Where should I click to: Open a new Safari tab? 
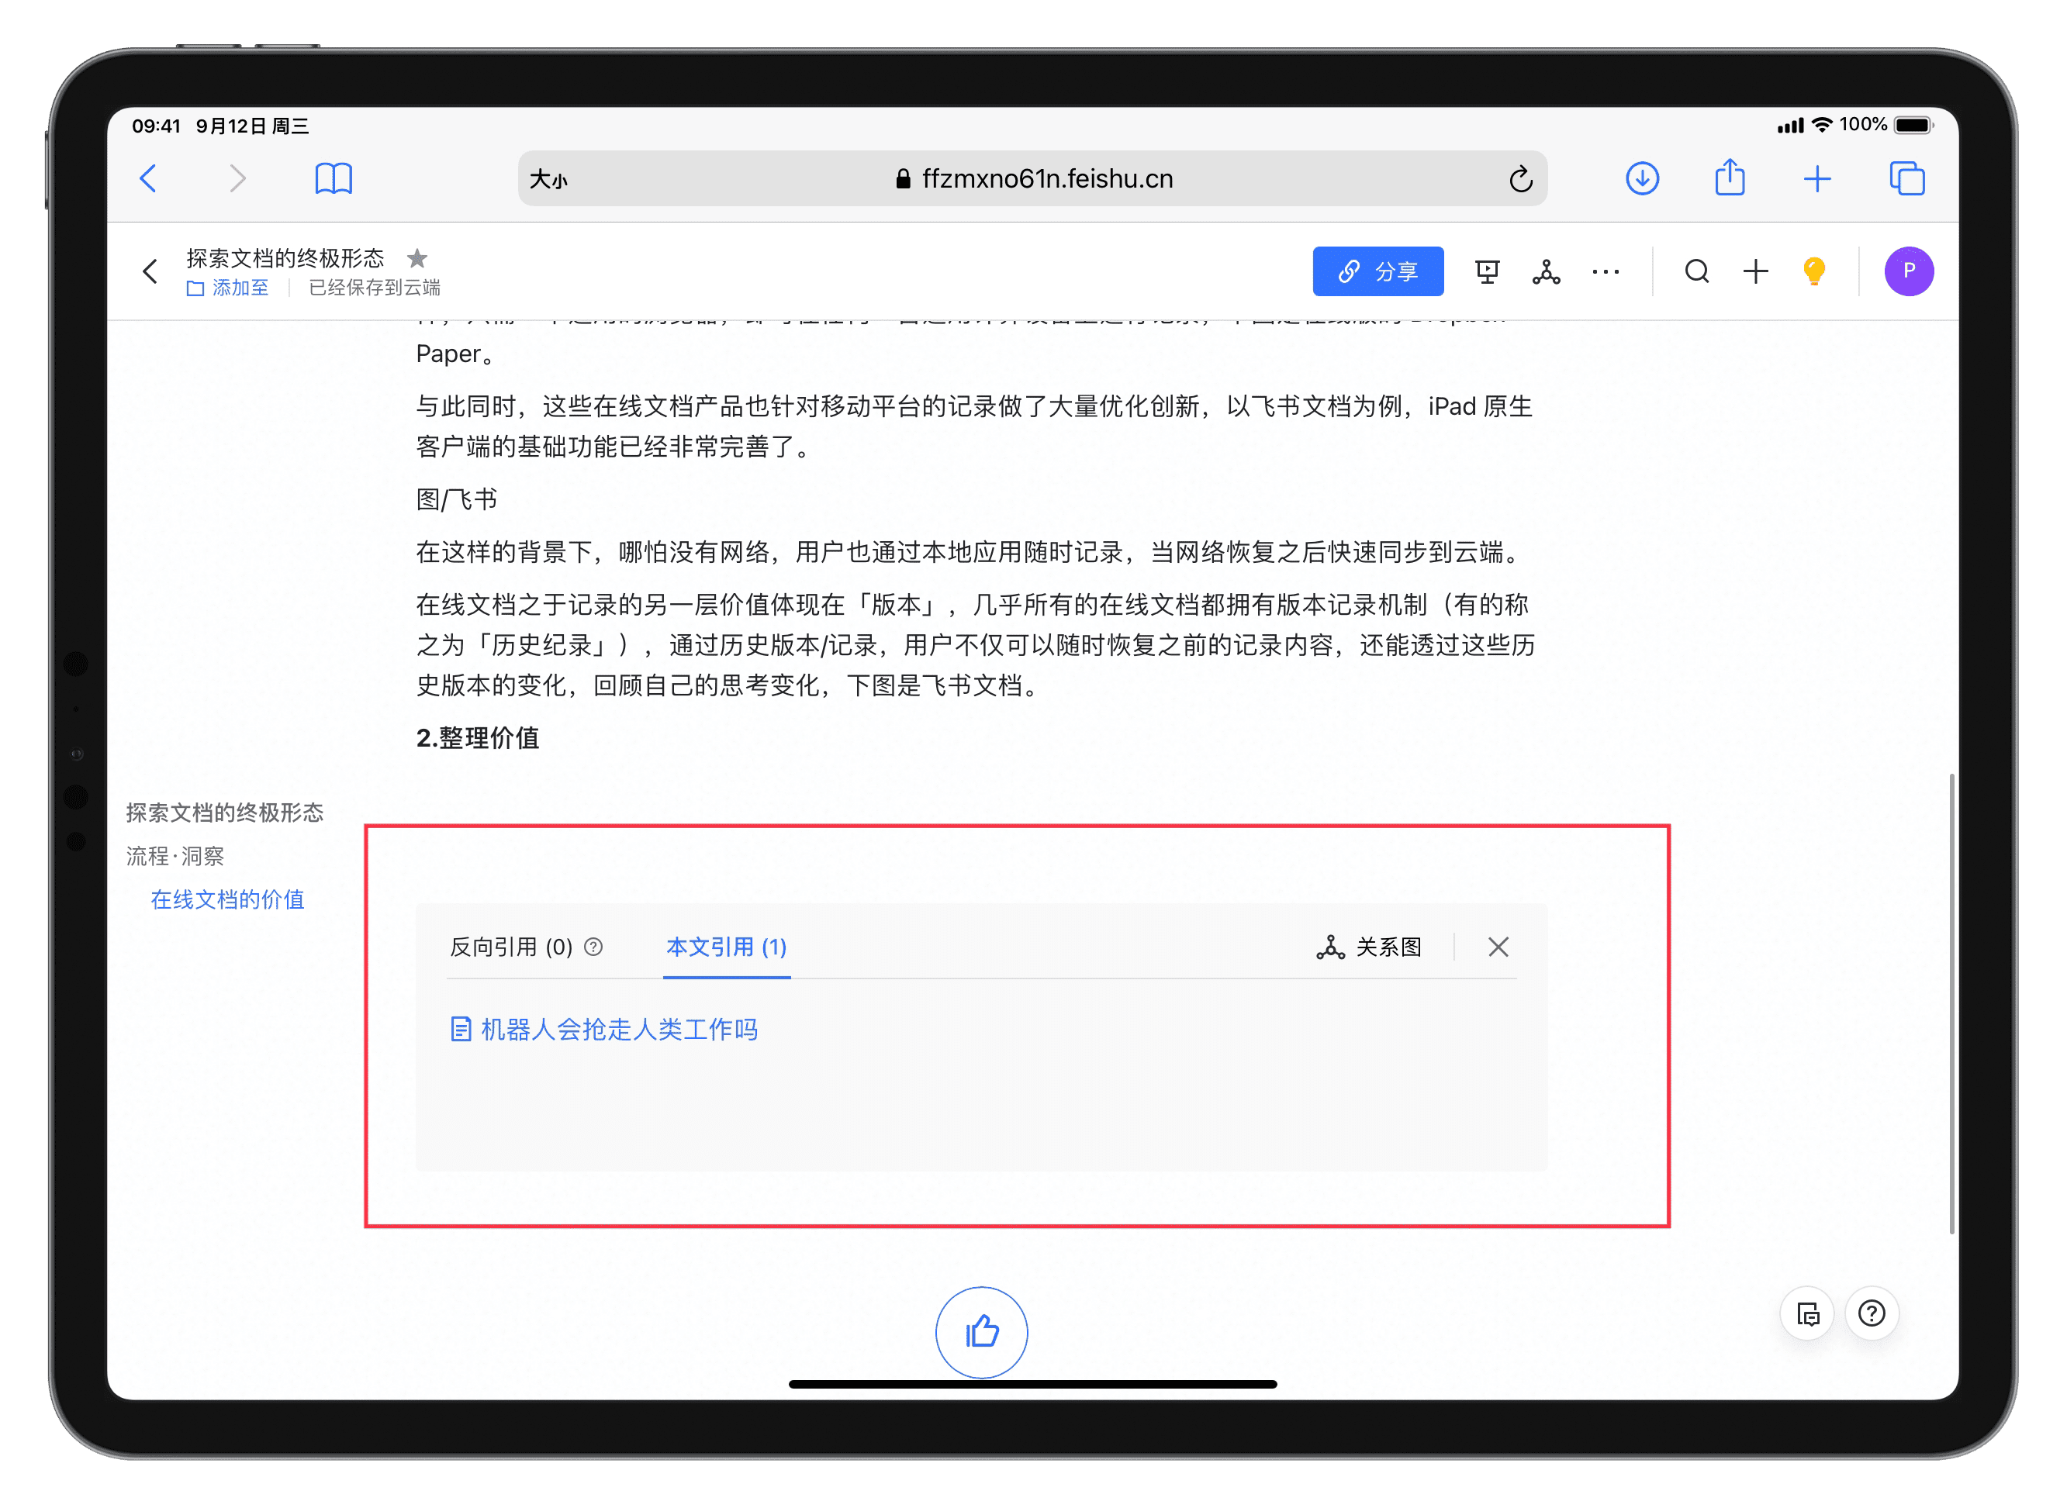tap(1816, 179)
